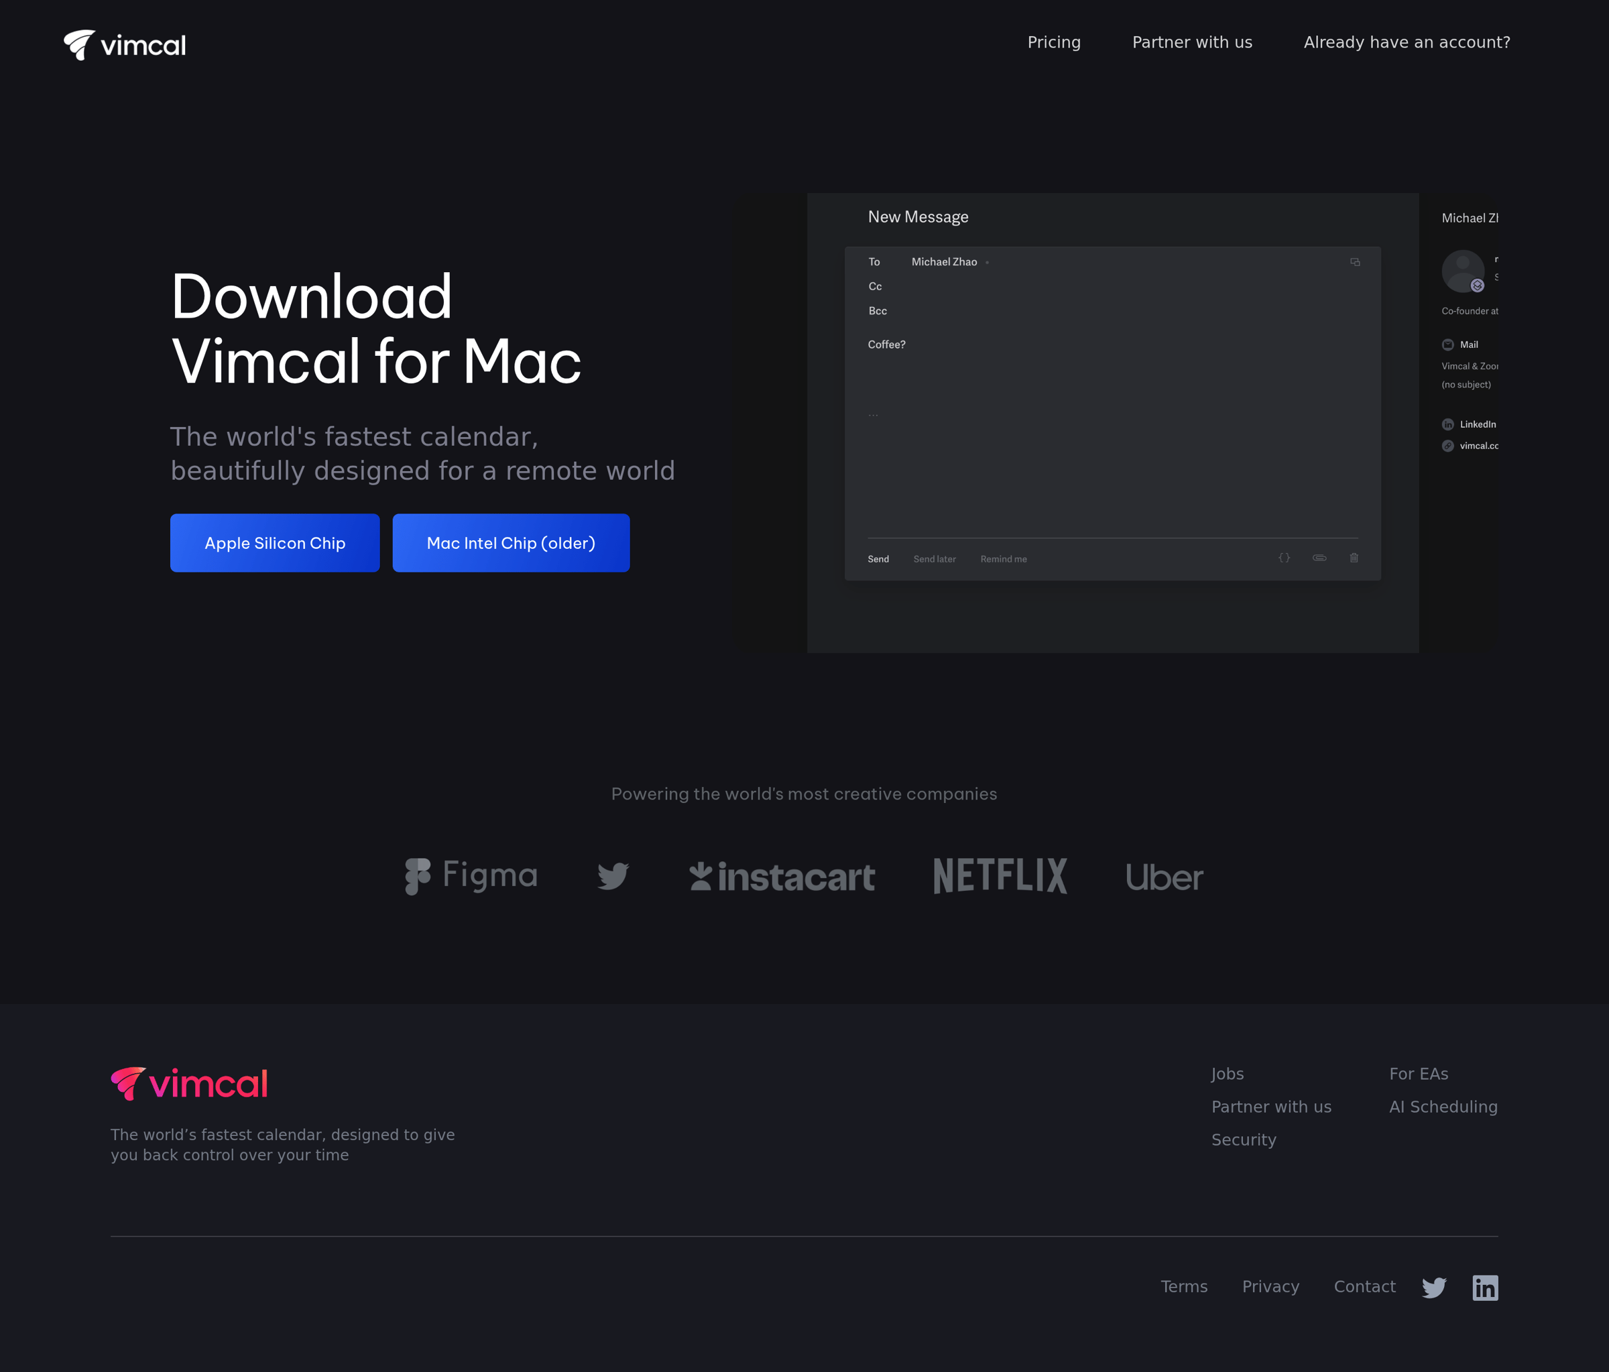1609x1372 pixels.
Task: Click the Twitter bird logo among the company logos
Action: pyautogui.click(x=613, y=876)
